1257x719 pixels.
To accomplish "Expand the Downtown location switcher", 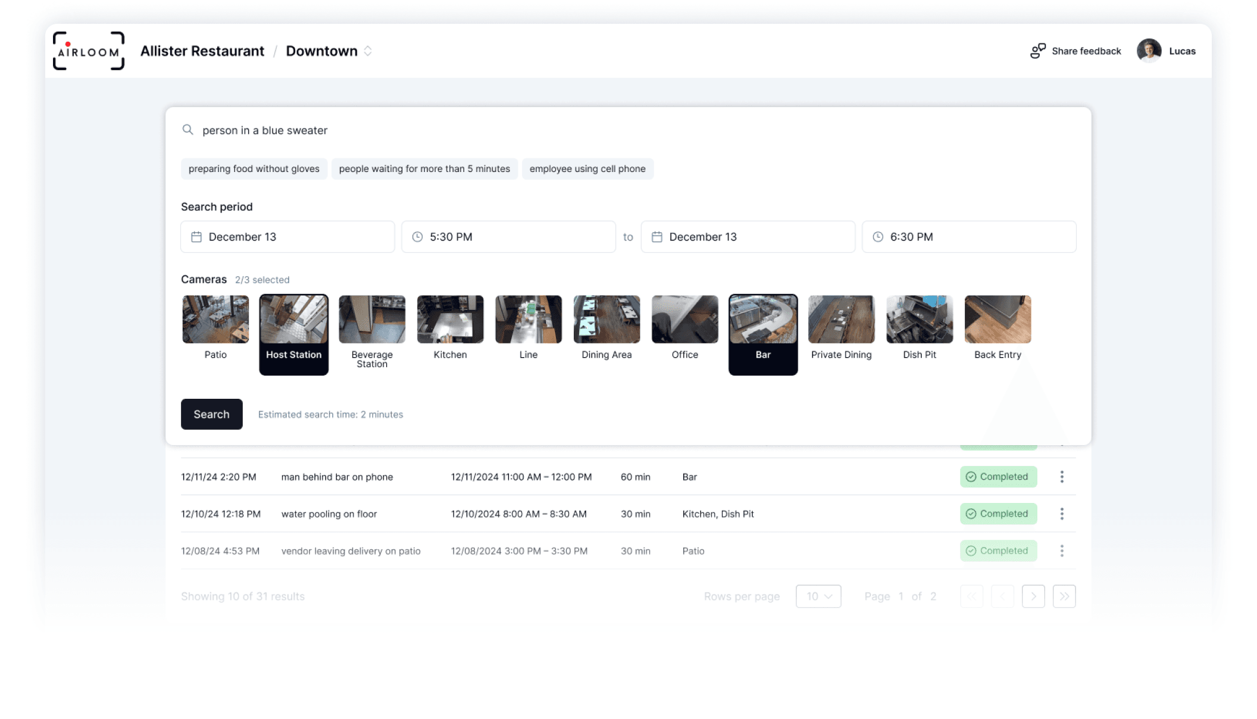I will pyautogui.click(x=368, y=51).
